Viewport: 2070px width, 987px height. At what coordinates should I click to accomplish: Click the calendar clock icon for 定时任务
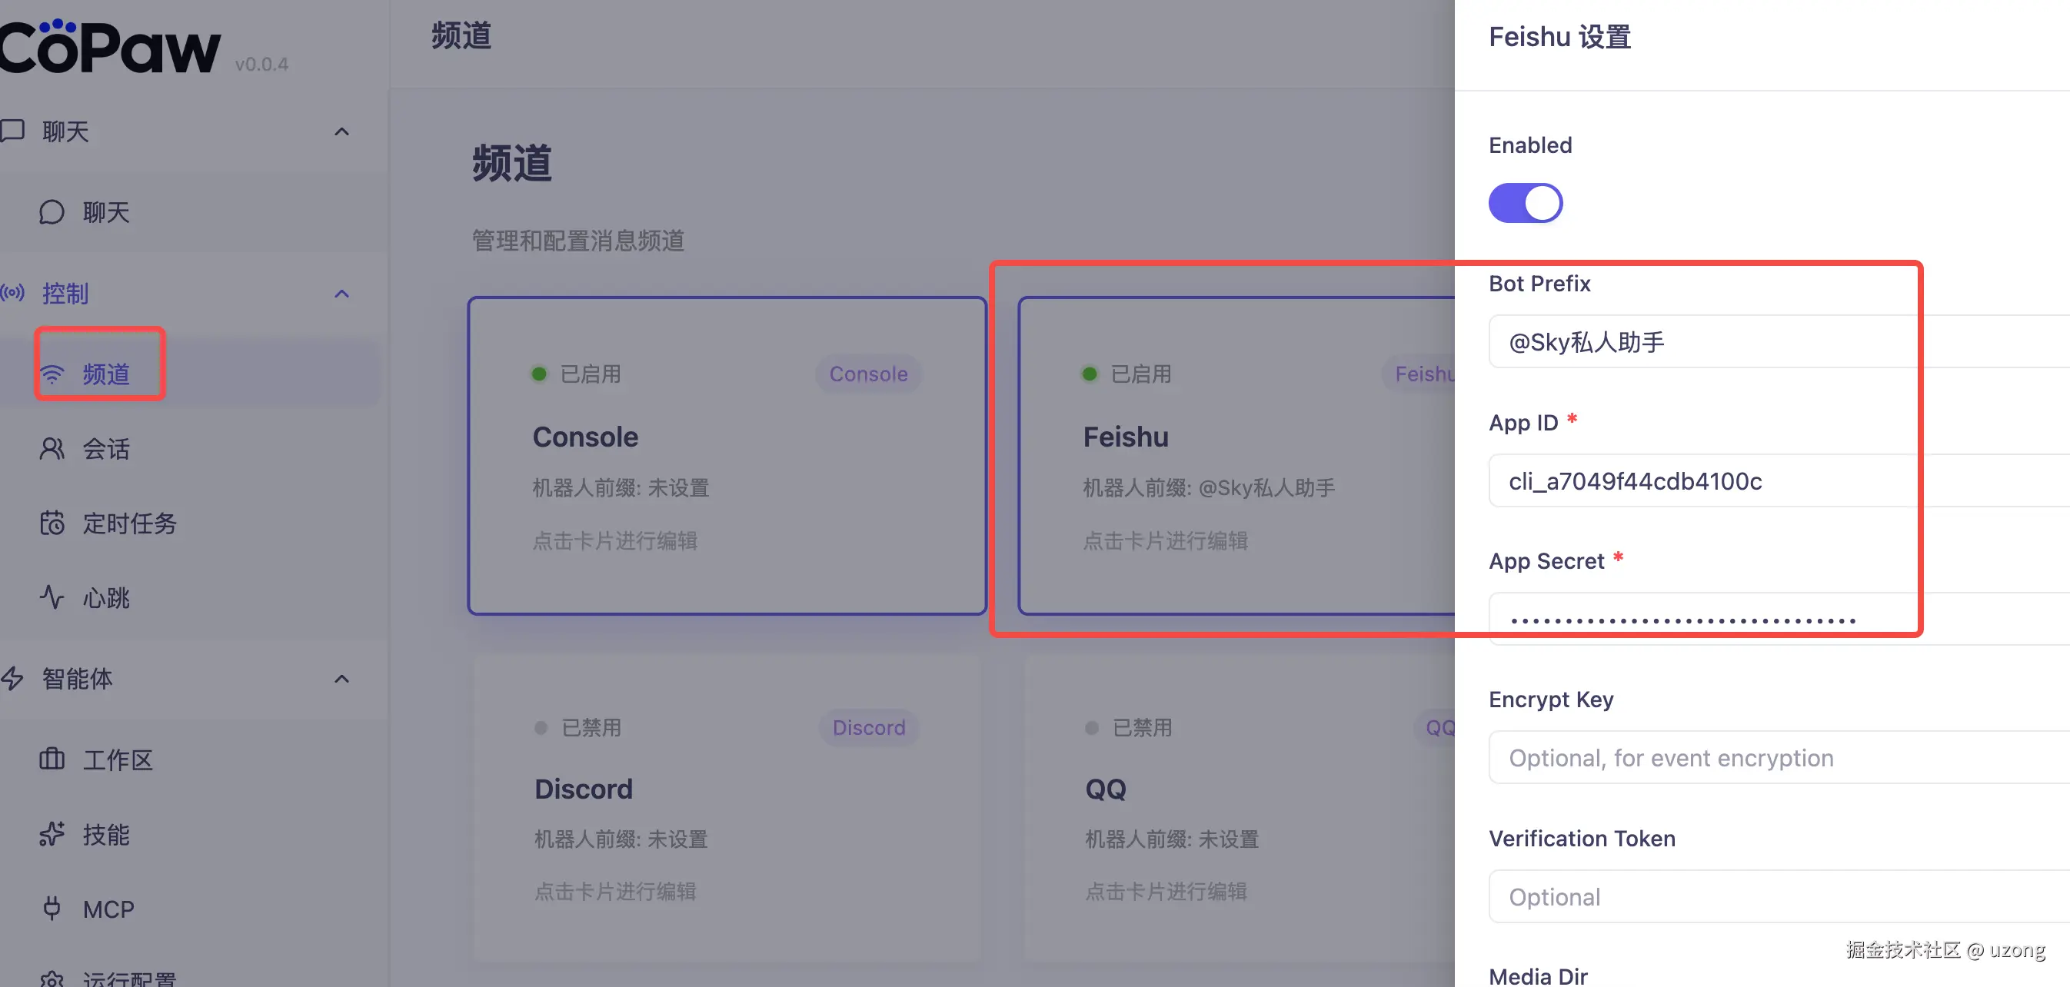[52, 523]
